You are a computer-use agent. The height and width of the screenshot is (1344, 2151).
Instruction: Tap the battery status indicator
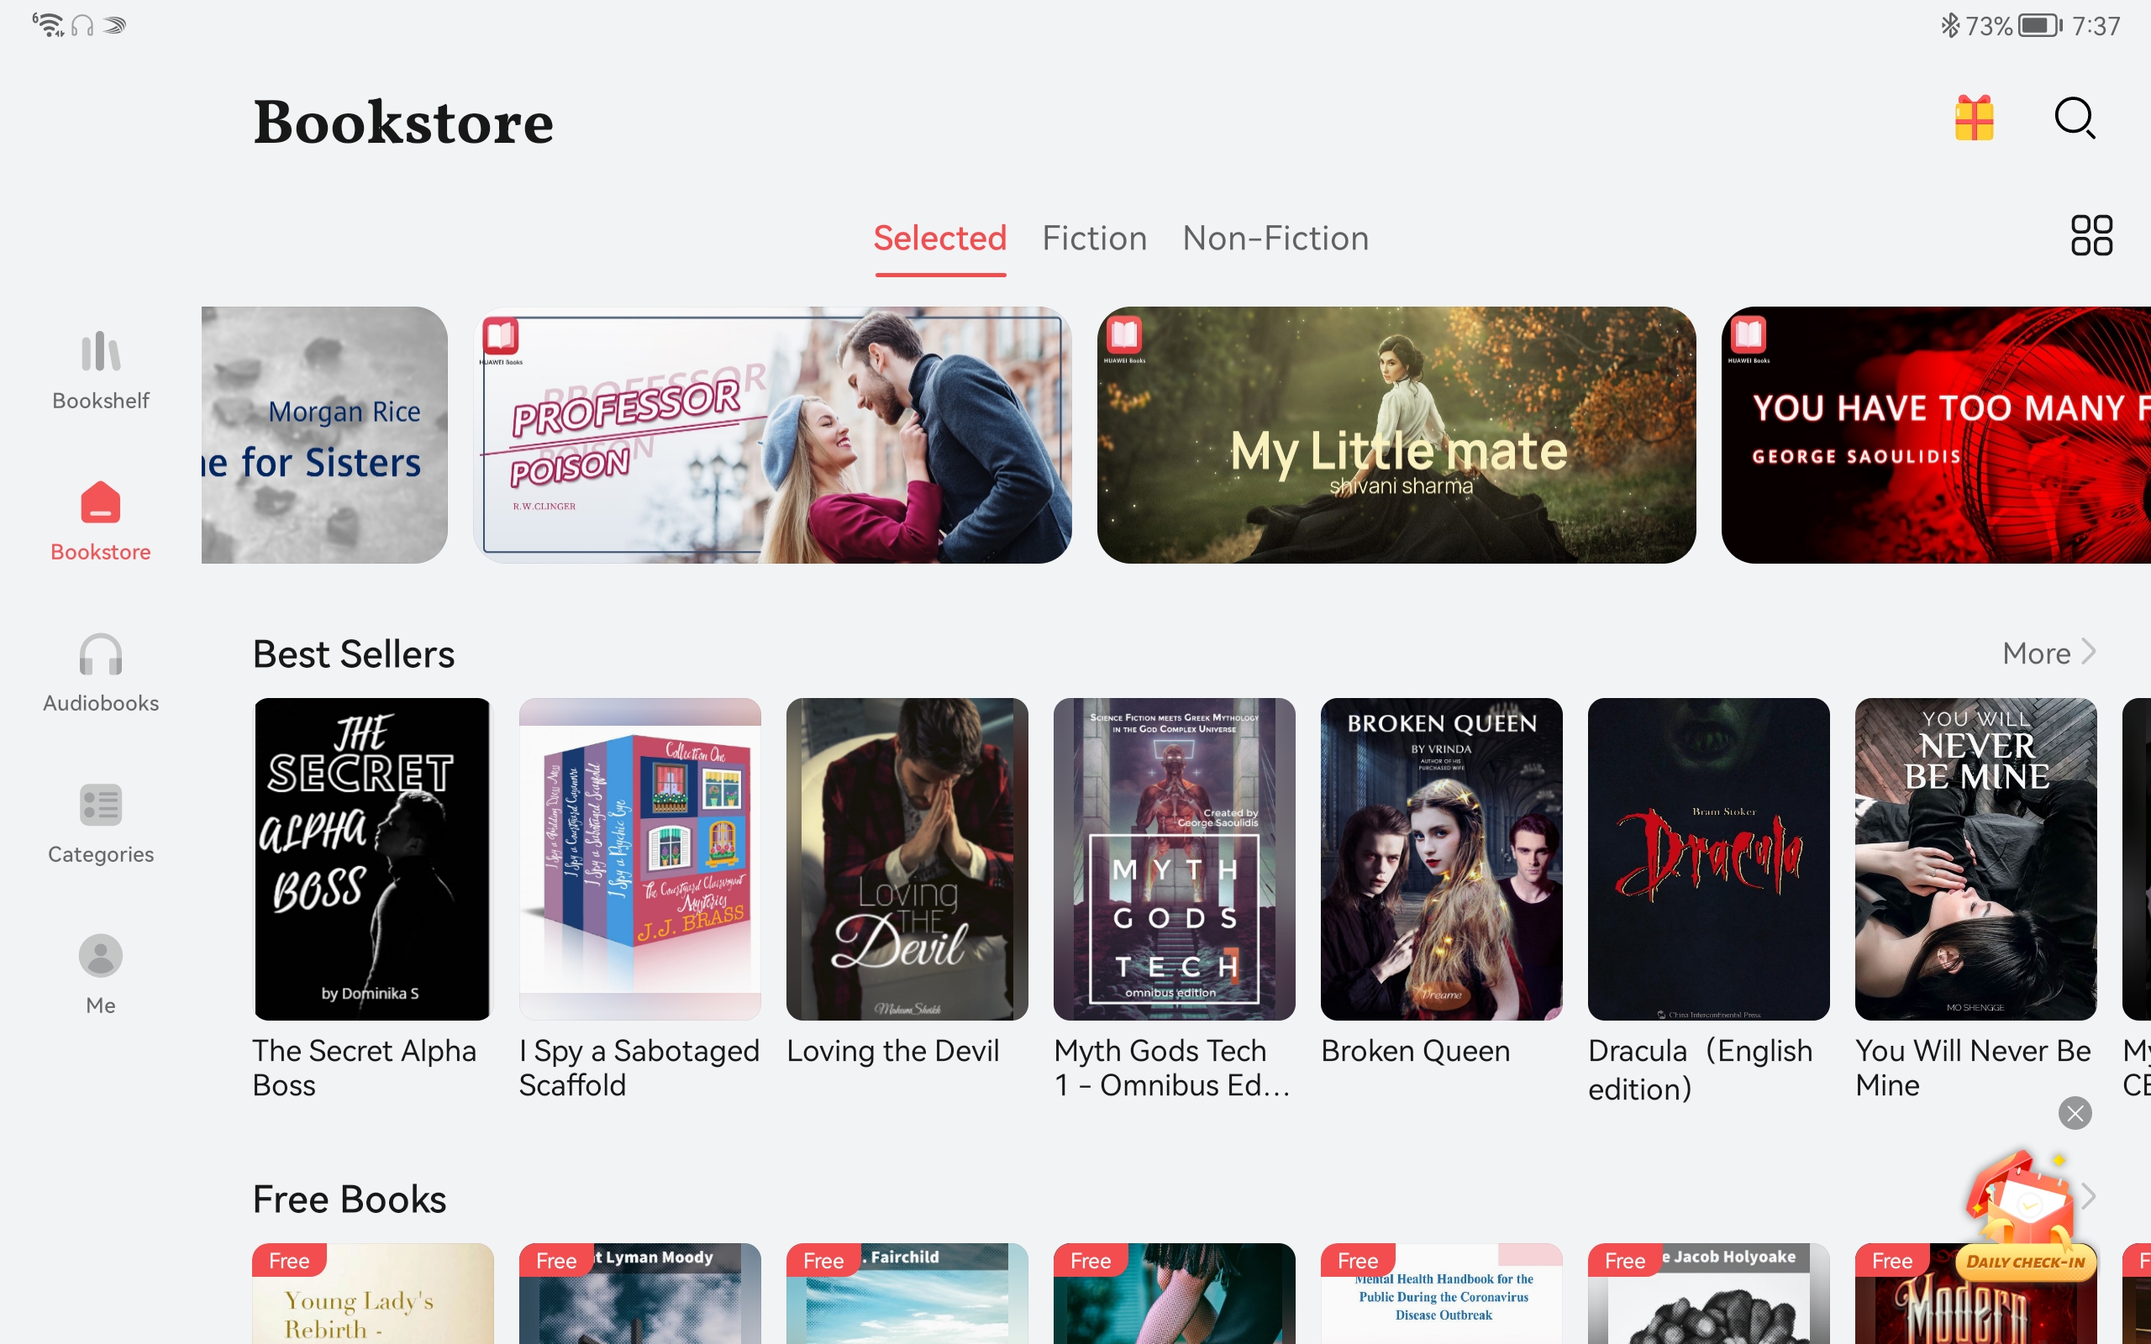coord(2040,25)
